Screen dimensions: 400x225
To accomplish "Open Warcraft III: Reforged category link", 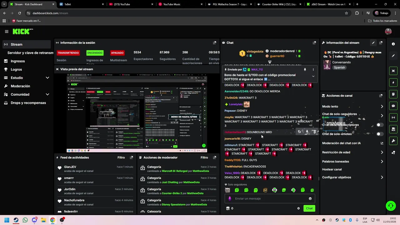I will [x=175, y=171].
